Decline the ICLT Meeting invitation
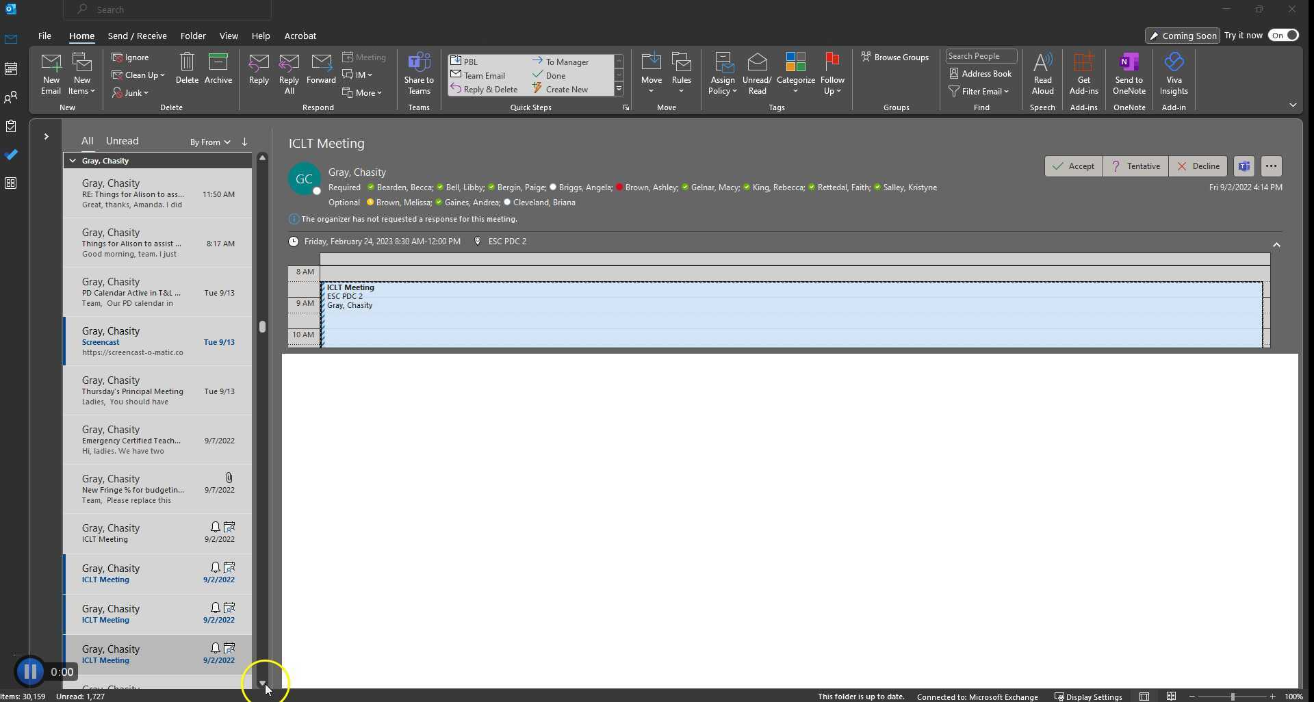This screenshot has width=1314, height=702. coord(1197,166)
